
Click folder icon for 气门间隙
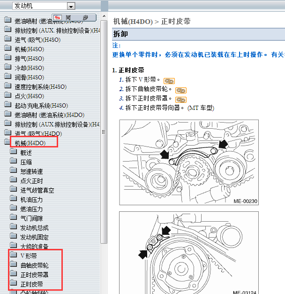13,217
